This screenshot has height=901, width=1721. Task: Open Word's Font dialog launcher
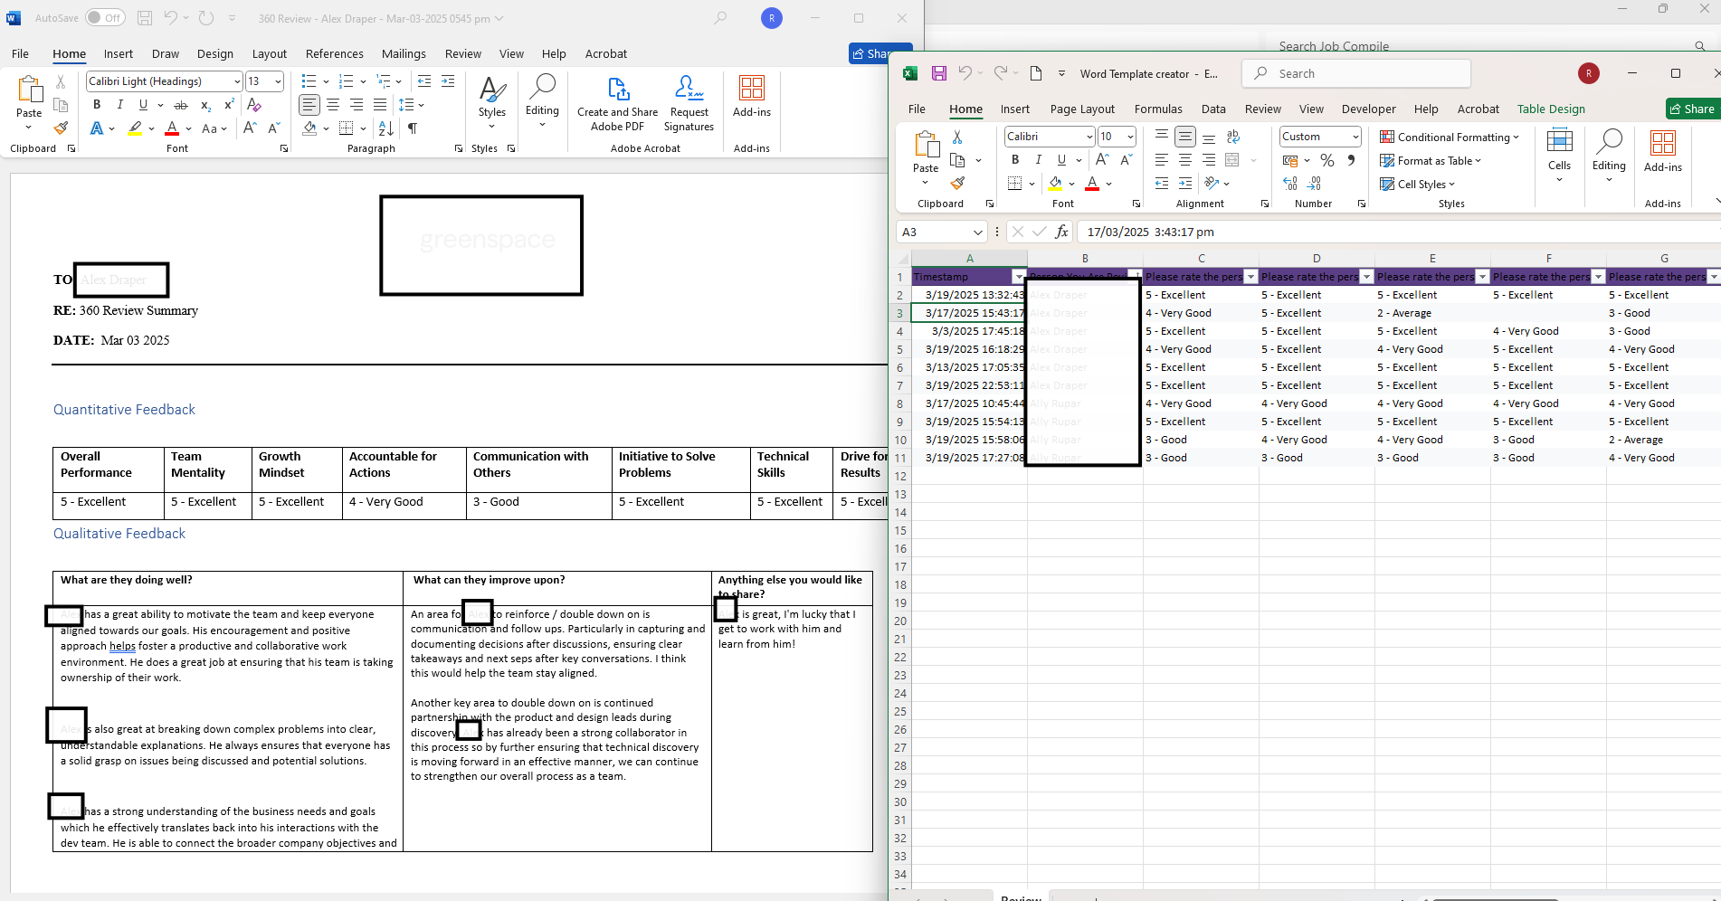coord(283,149)
